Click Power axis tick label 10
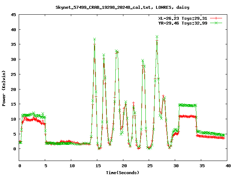235x176 pixels. click(13, 119)
